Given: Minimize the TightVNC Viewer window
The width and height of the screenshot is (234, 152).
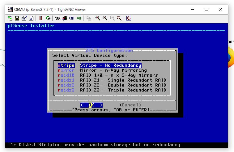Looking at the screenshot, I should [x=193, y=9].
